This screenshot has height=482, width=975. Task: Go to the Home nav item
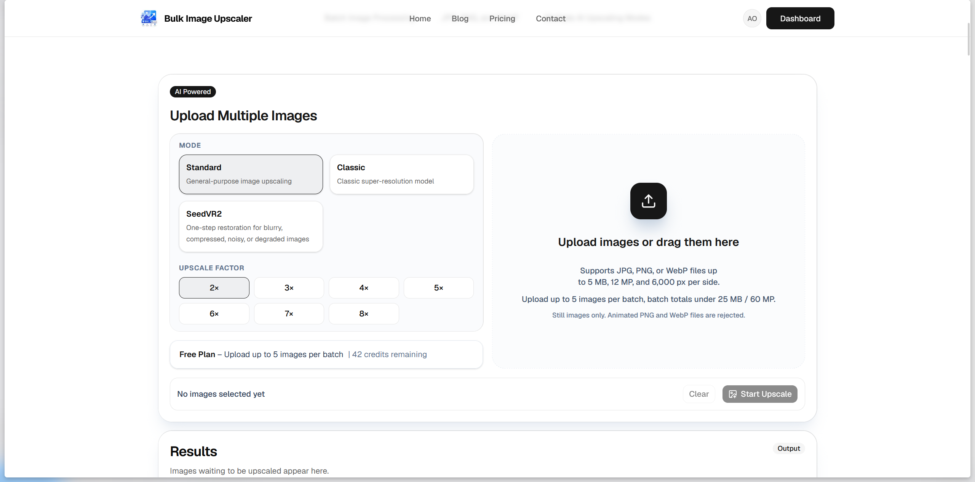pyautogui.click(x=420, y=18)
